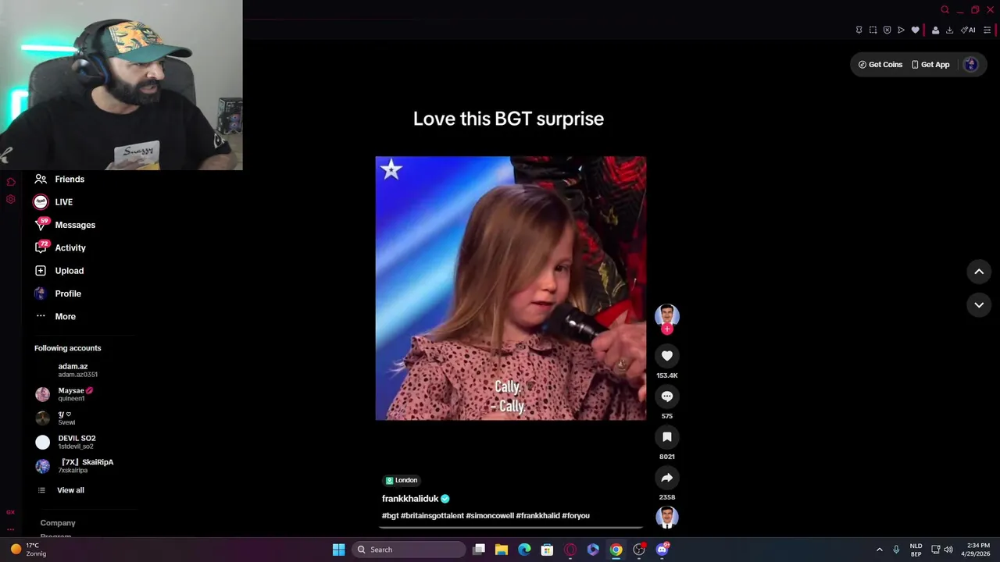Open the spinning sound avatar under share
The width and height of the screenshot is (1000, 562).
click(667, 517)
